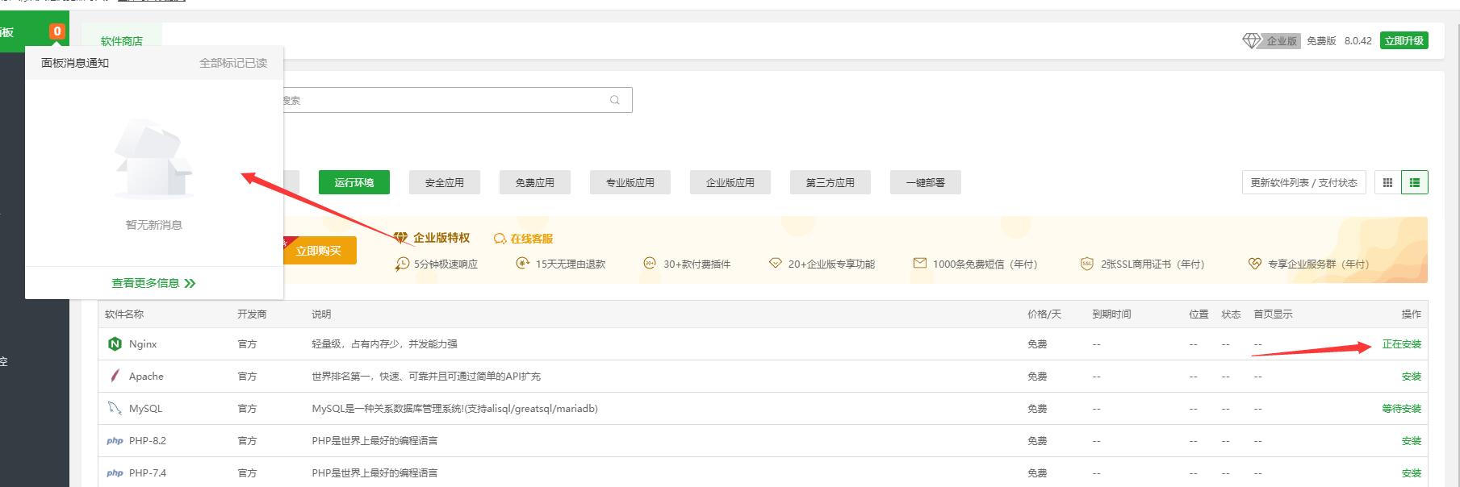Click 更新软件列表 / 支付状态 button
Viewport: 1460px width, 487px height.
click(x=1304, y=183)
